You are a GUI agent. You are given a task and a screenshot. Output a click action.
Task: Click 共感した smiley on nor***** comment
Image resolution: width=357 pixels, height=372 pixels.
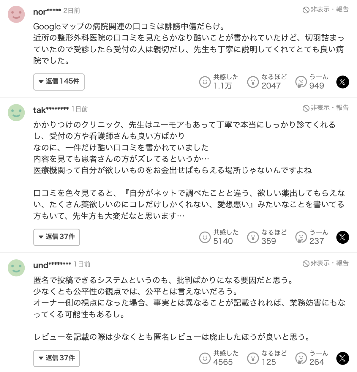(x=205, y=82)
